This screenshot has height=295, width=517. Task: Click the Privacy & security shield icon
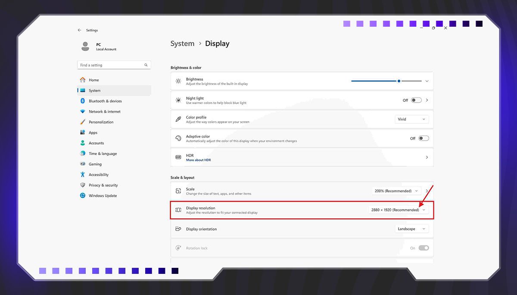83,185
